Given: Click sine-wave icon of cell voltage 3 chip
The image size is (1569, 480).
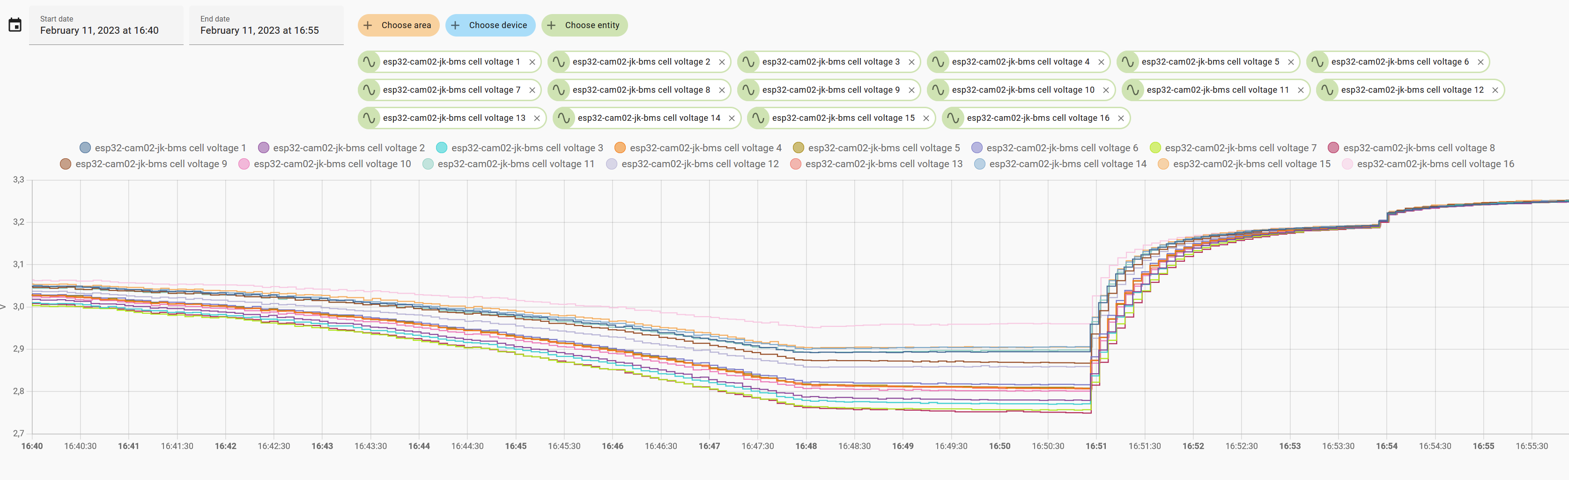Looking at the screenshot, I should (x=748, y=62).
